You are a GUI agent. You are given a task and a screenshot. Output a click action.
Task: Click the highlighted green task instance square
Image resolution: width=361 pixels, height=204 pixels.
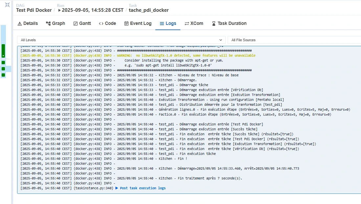click(3, 69)
